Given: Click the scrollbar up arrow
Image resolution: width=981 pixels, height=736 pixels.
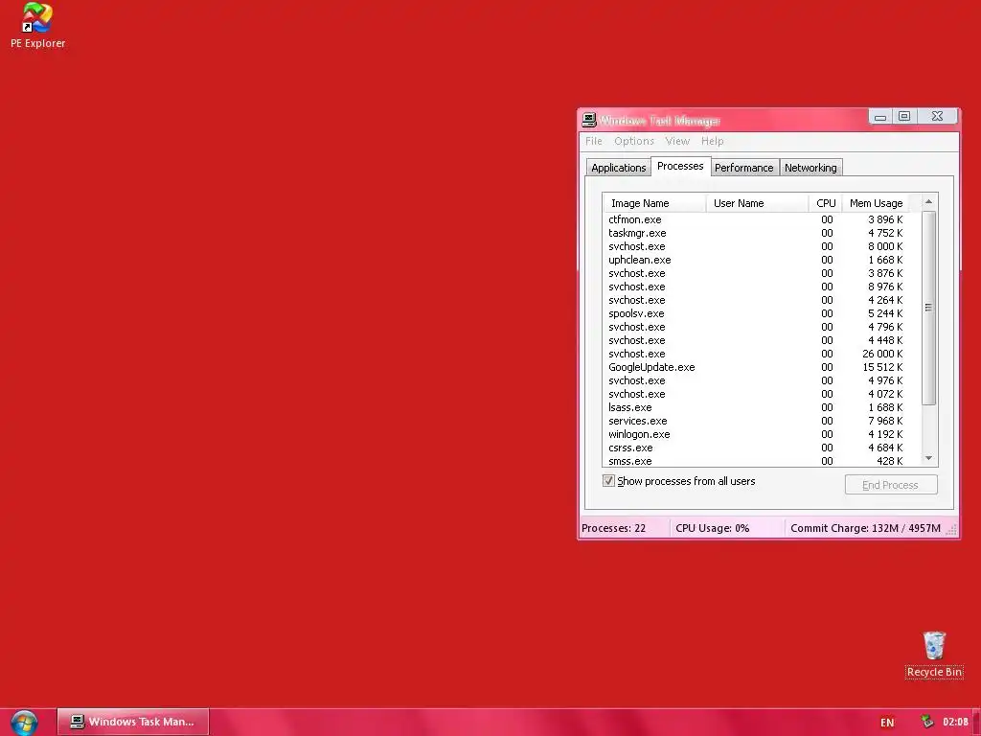Looking at the screenshot, I should 928,201.
